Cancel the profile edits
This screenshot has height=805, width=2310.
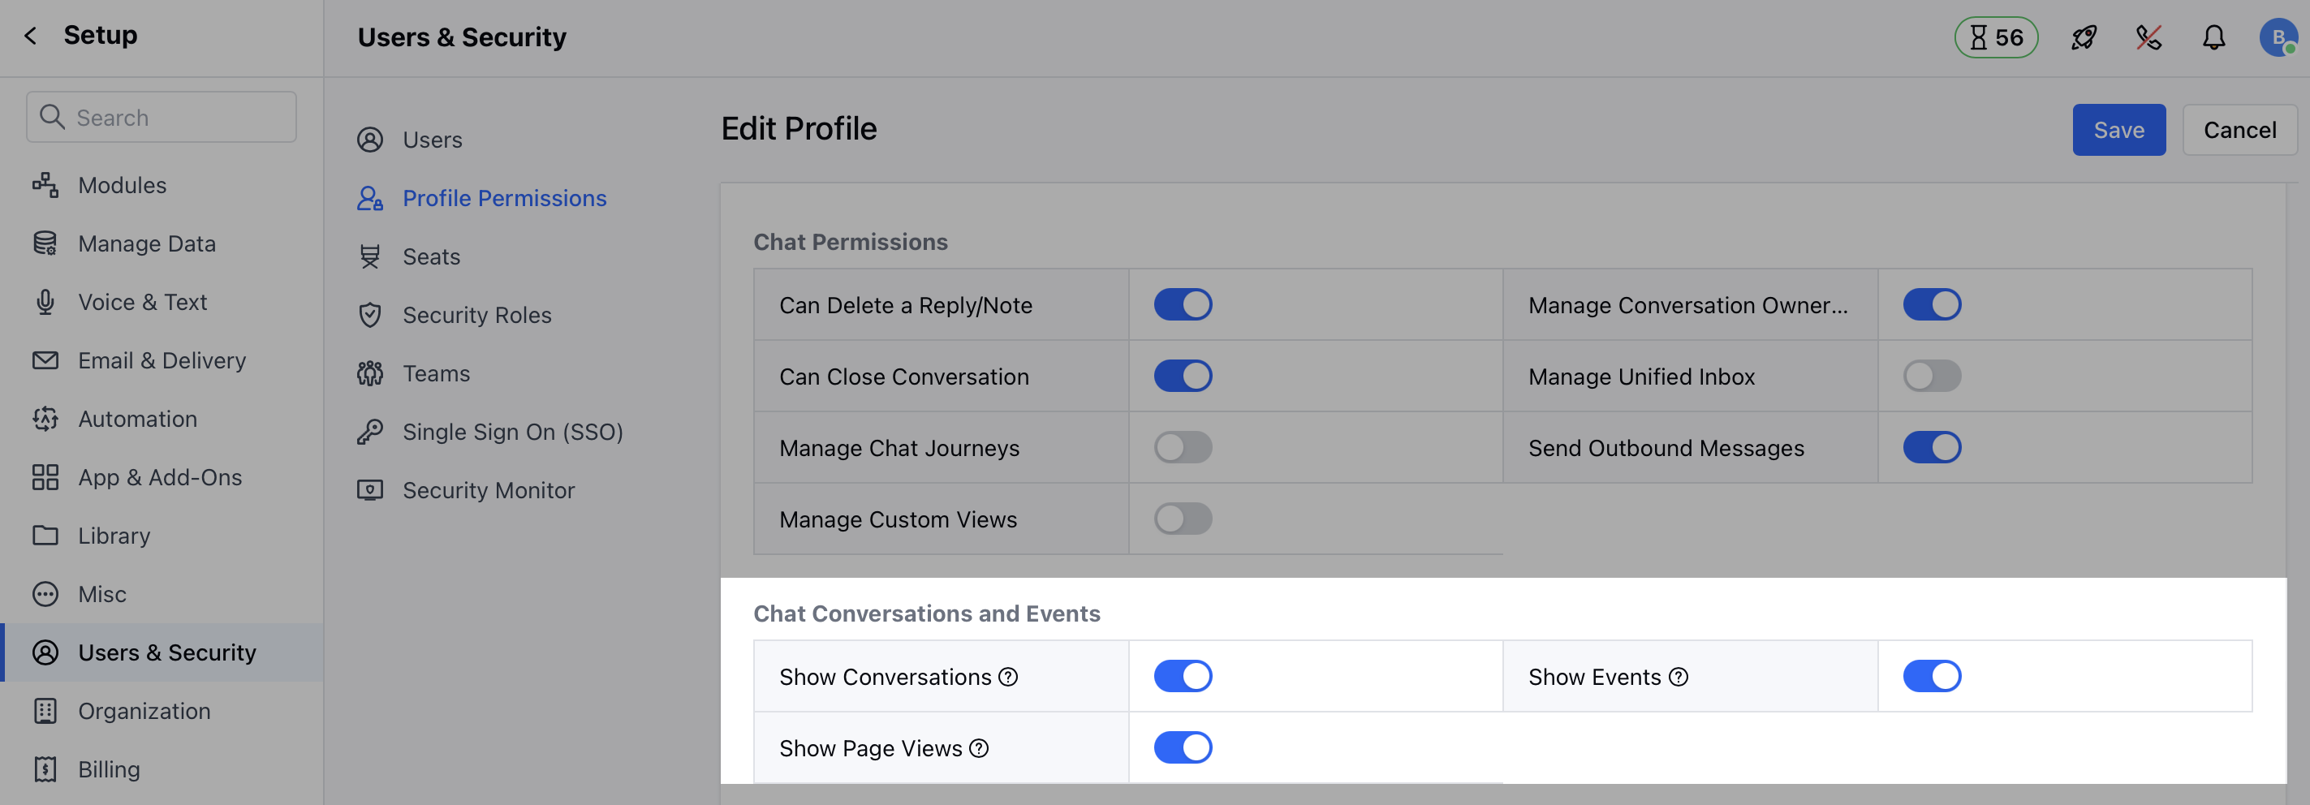click(2239, 129)
